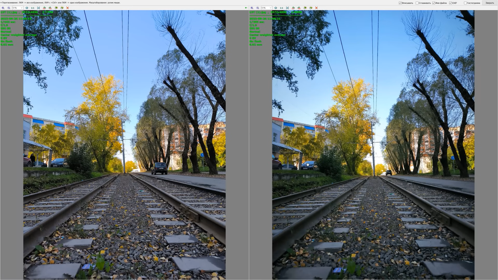Image resolution: width=498 pixels, height=280 pixels.
Task: Zoom out on the left image
Action: pos(9,8)
